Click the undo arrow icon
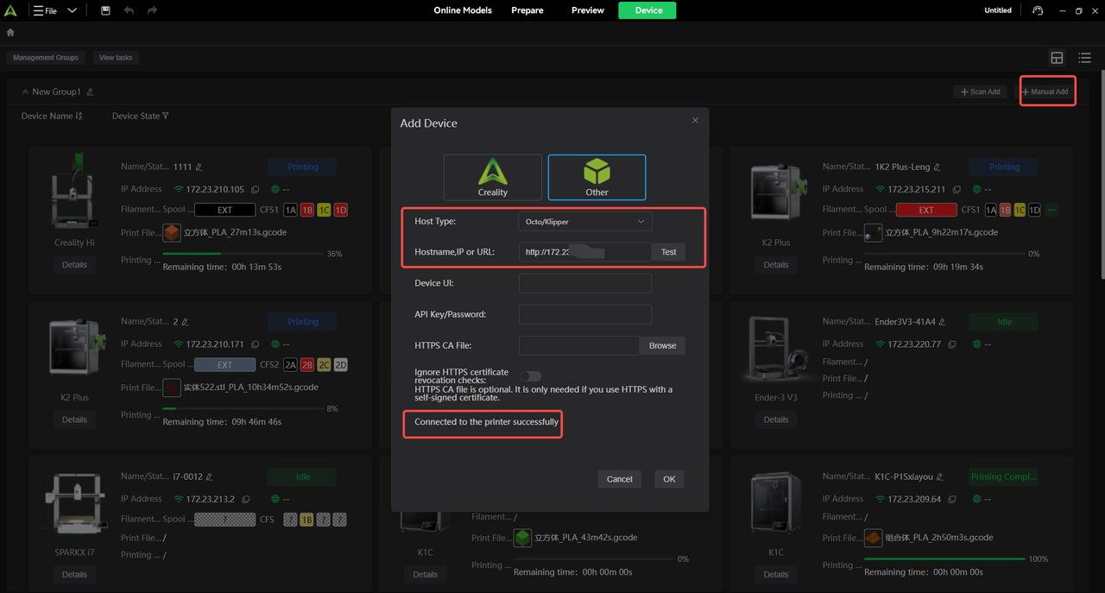This screenshot has height=593, width=1105. coord(129,10)
